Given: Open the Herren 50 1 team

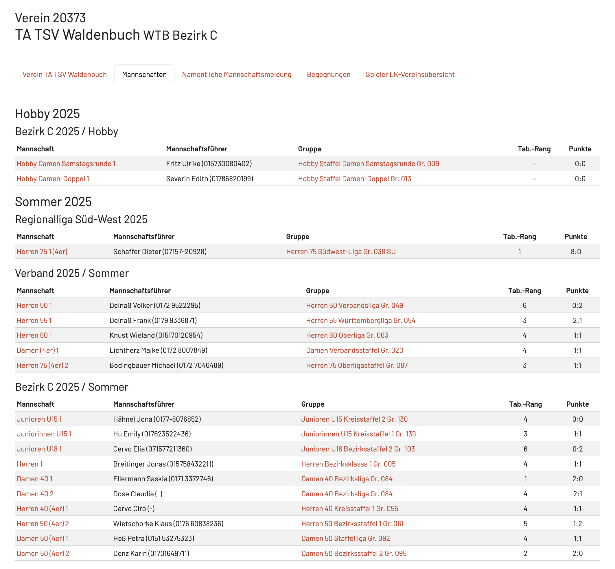Looking at the screenshot, I should point(34,305).
